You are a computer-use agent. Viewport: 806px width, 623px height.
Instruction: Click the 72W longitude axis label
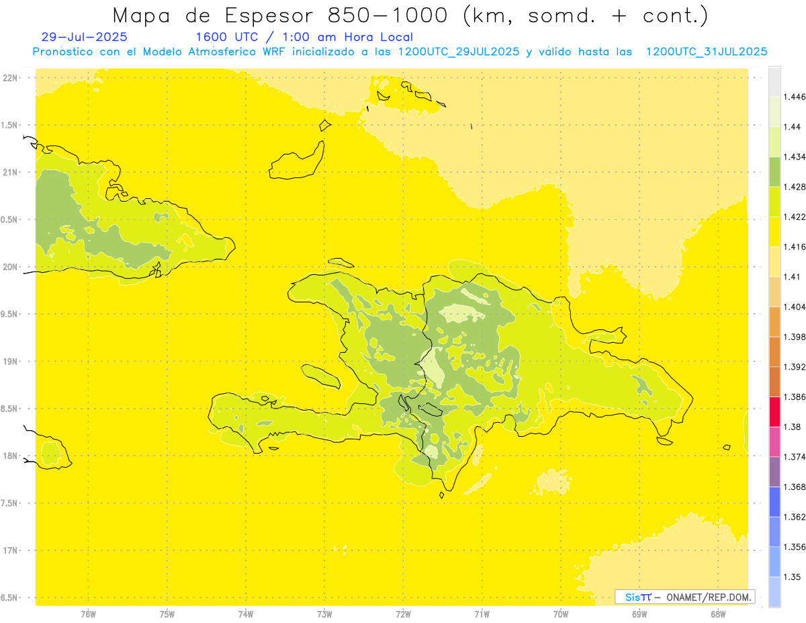point(403,614)
